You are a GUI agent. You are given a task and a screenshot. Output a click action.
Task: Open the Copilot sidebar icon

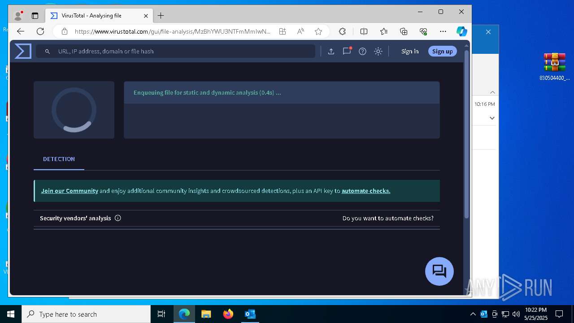[462, 31]
